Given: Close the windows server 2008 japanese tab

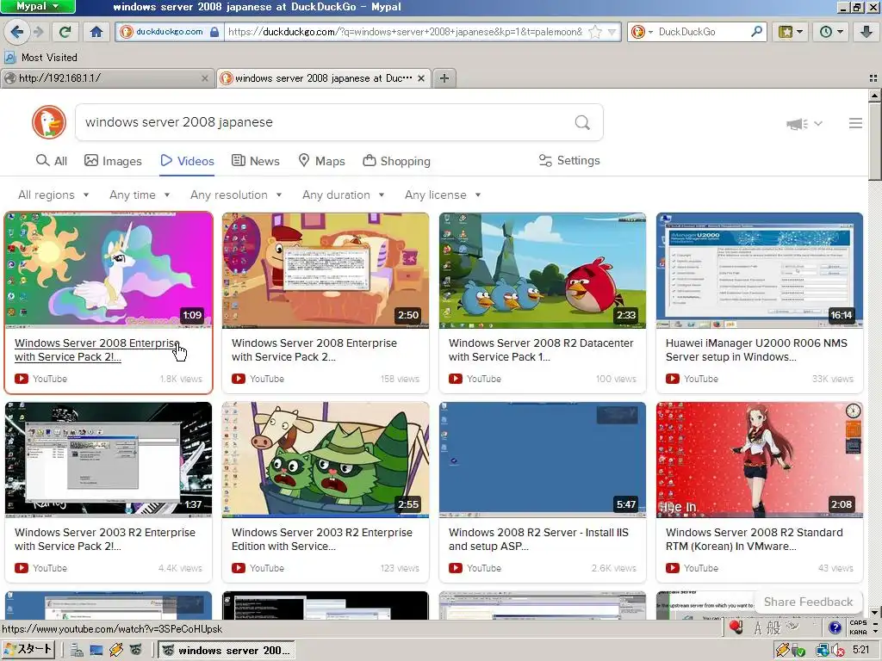Looking at the screenshot, I should point(420,78).
